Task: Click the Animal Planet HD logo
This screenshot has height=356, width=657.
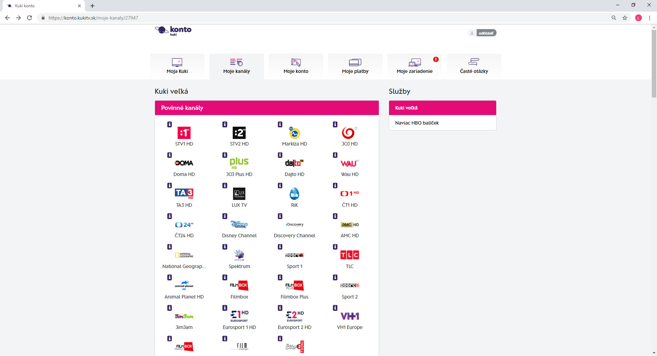Action: pyautogui.click(x=184, y=285)
